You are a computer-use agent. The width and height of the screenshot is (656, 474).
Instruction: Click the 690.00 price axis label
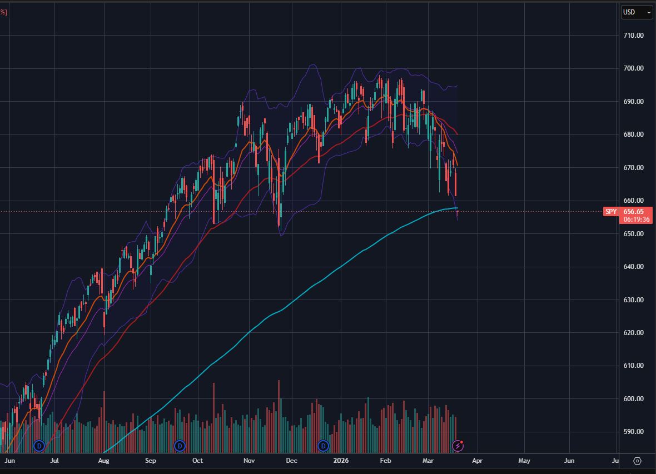click(x=633, y=102)
